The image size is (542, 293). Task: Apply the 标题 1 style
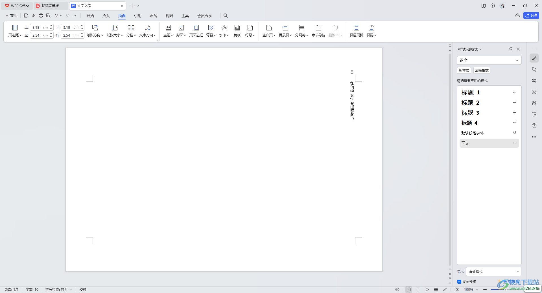point(489,92)
